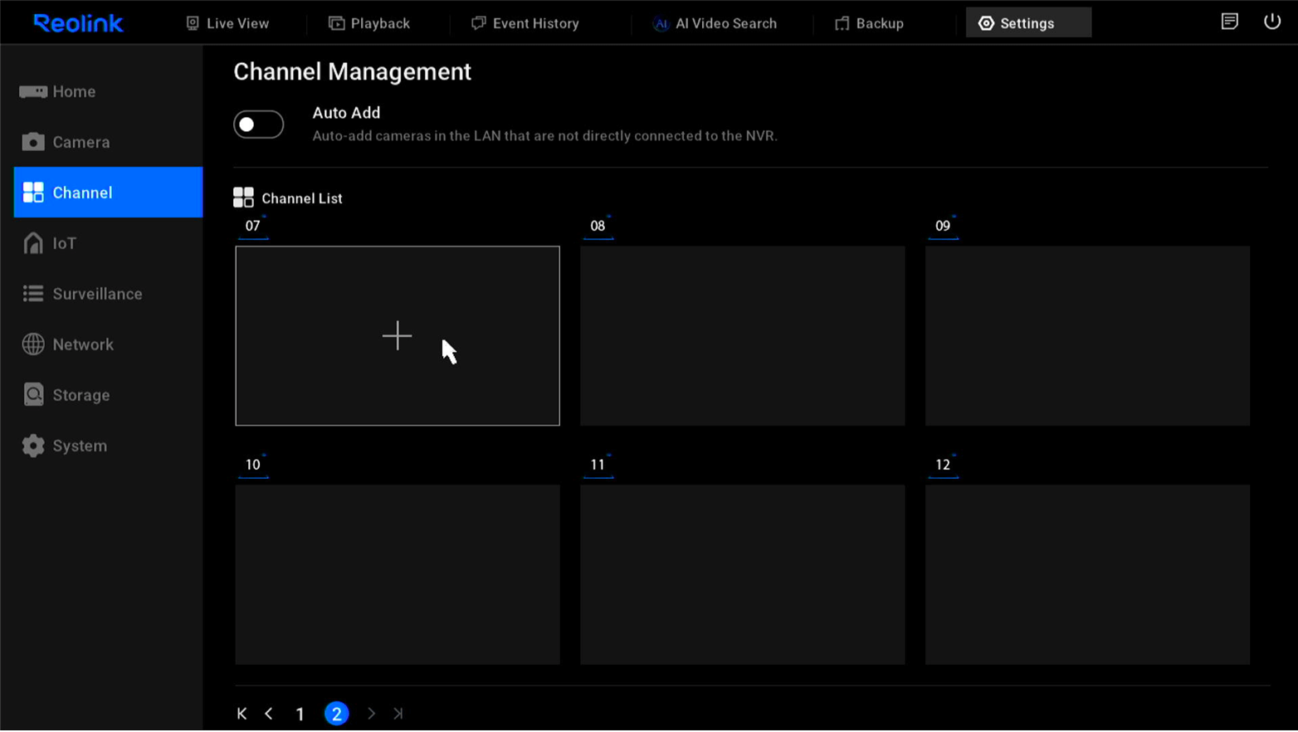
Task: Open the power menu icon
Action: click(1271, 22)
